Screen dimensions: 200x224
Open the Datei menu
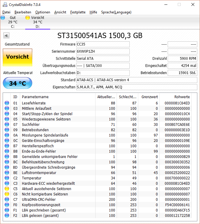click(x=7, y=12)
